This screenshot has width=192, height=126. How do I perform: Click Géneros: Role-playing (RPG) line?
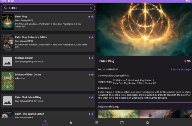(113, 75)
